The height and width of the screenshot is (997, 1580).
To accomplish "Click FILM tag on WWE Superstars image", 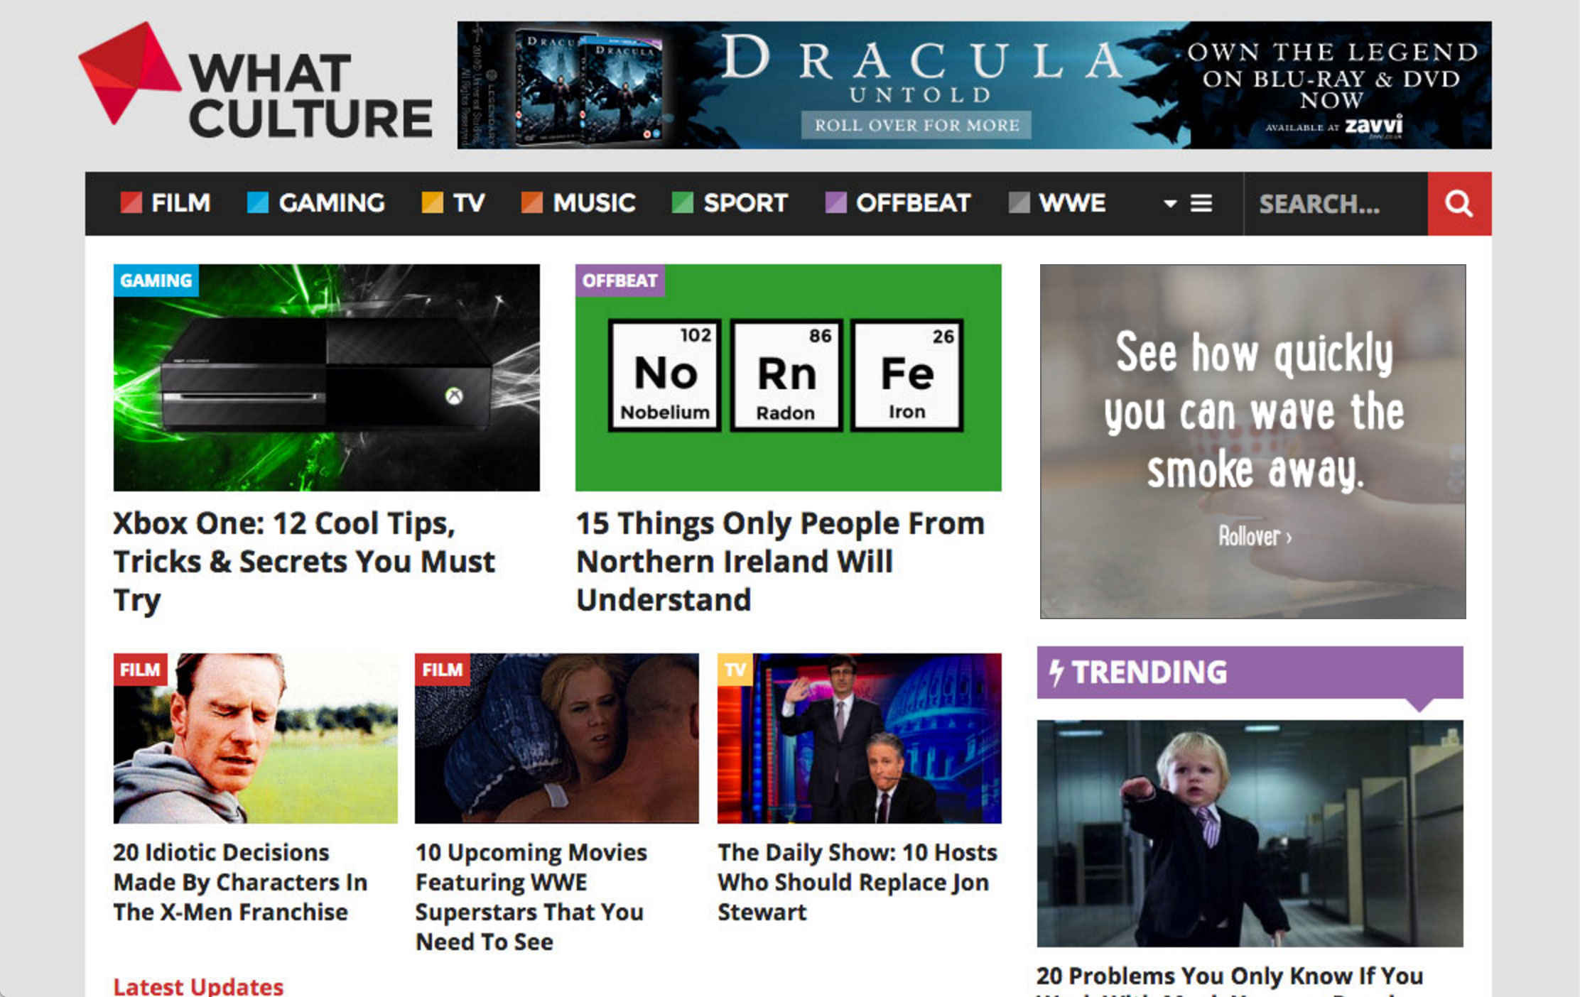I will (442, 670).
